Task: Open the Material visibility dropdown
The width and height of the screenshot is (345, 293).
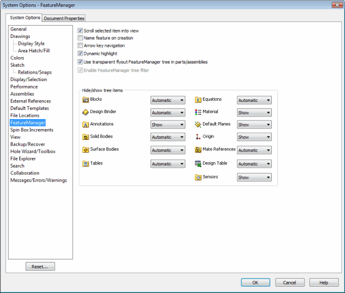Action: click(254, 113)
